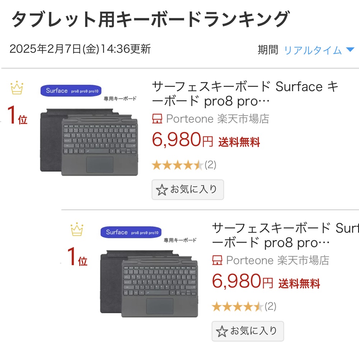The width and height of the screenshot is (359, 359).
Task: Click the star icon in lower お気に入り button
Action: tap(222, 331)
